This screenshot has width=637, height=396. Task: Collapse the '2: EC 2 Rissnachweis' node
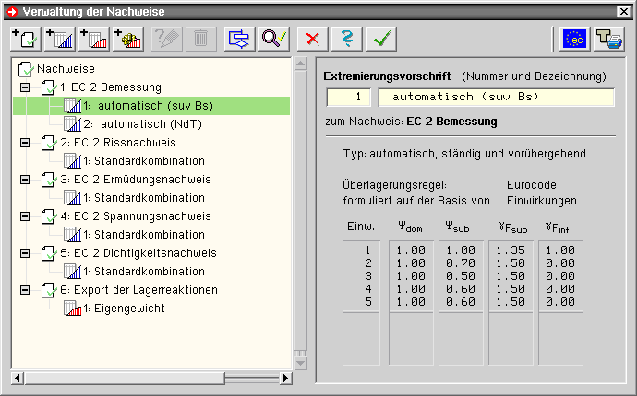tap(25, 143)
